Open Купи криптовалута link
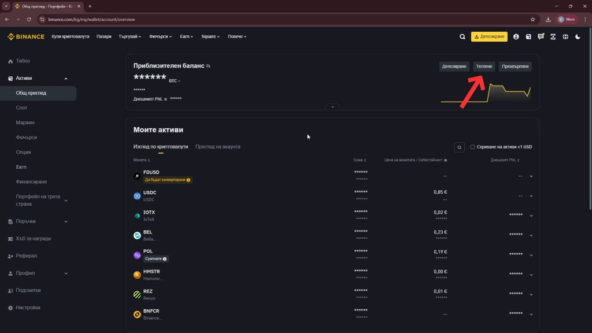The width and height of the screenshot is (592, 333). pyautogui.click(x=70, y=36)
